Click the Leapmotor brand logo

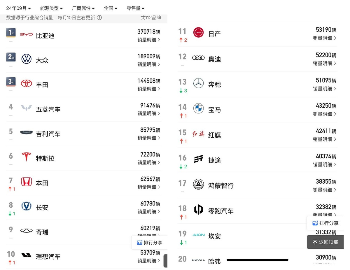199,209
